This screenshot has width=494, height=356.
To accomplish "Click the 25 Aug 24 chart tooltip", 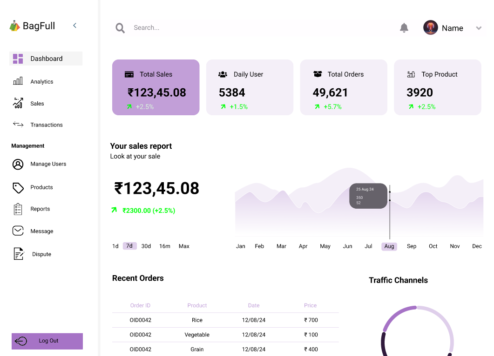I will (368, 196).
